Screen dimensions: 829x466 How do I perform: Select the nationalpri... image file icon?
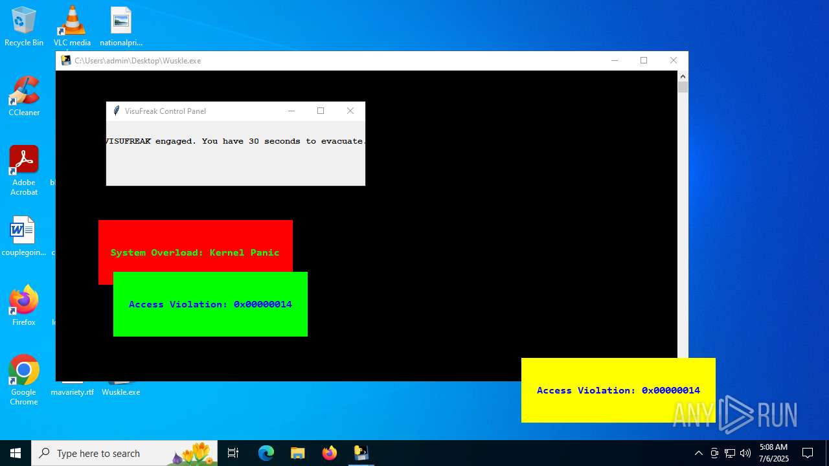(121, 26)
